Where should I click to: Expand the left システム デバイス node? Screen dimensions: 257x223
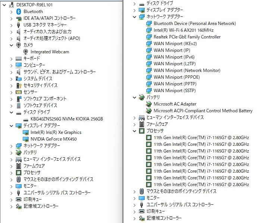(11, 79)
